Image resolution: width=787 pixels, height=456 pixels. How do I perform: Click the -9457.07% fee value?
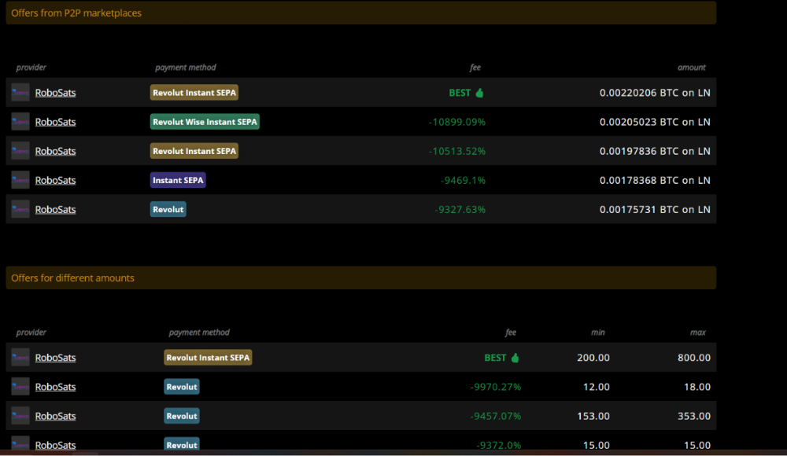tap(496, 416)
